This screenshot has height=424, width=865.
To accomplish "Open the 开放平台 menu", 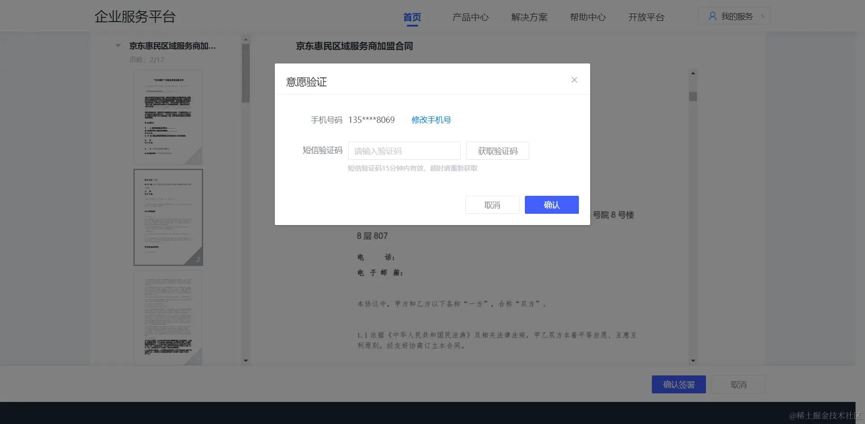I will click(x=646, y=17).
